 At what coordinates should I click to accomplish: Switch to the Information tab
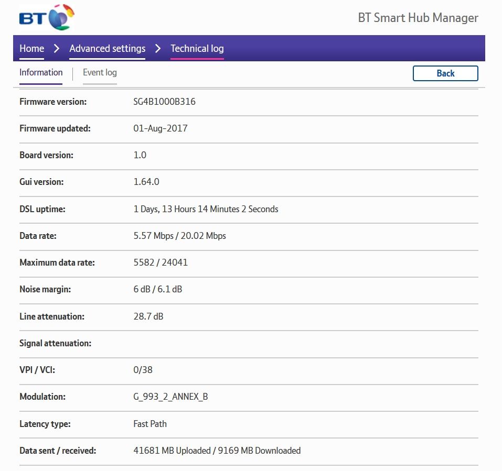tap(41, 73)
